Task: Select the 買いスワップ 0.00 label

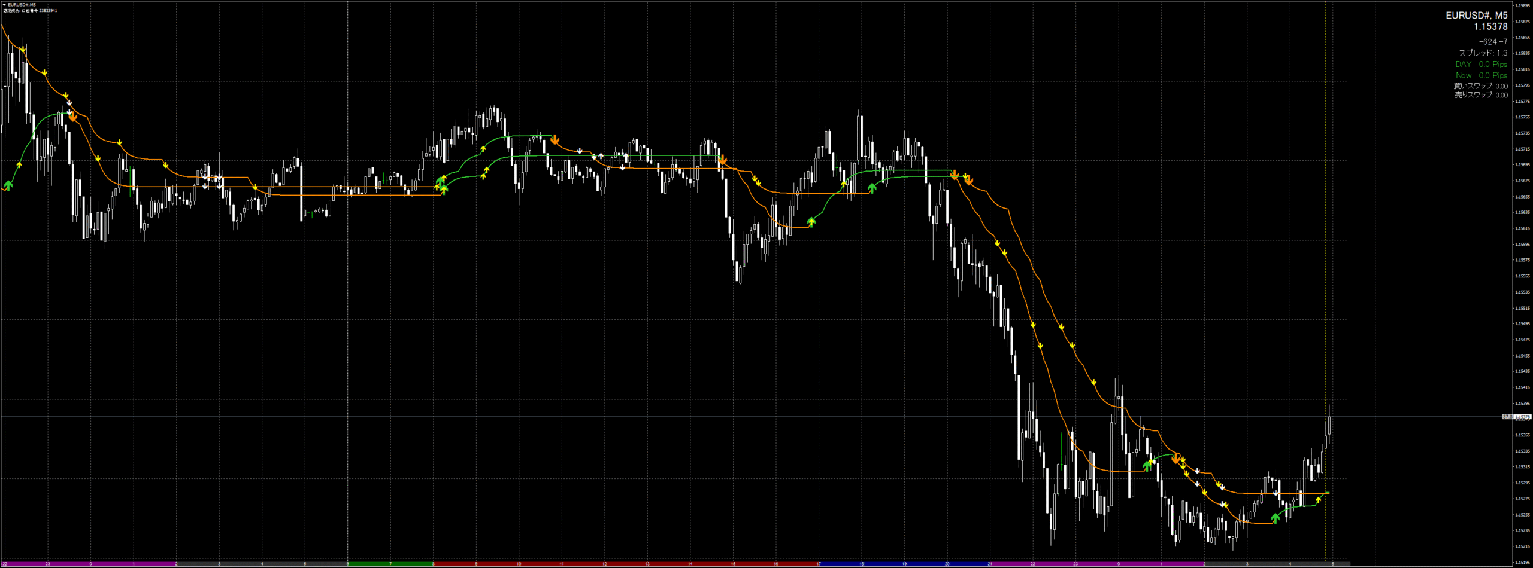Action: click(x=1481, y=86)
